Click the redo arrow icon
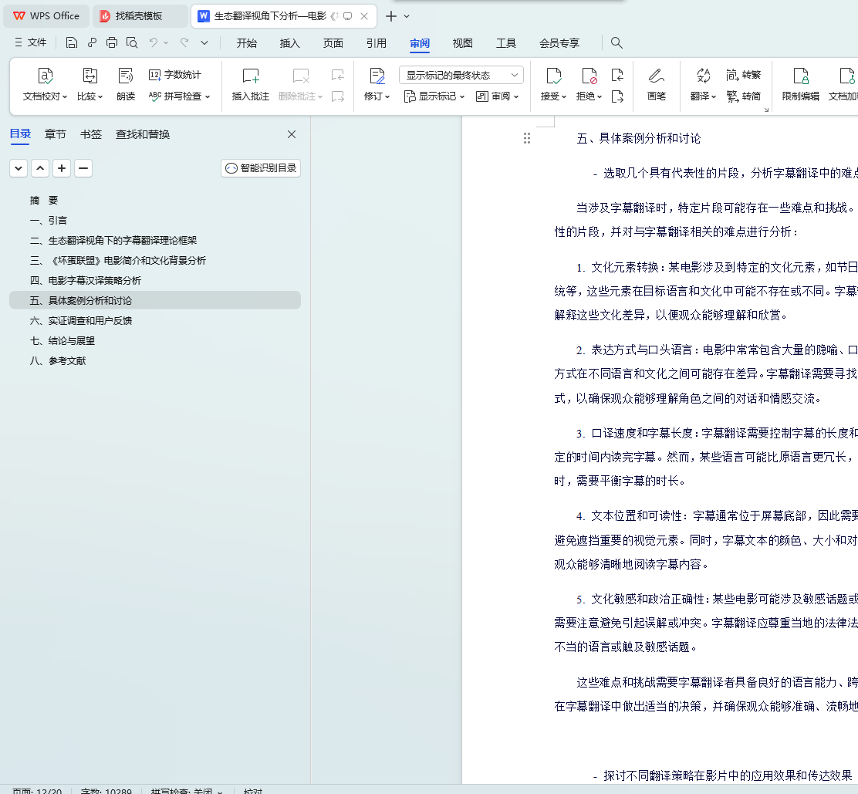858x794 pixels. point(185,42)
